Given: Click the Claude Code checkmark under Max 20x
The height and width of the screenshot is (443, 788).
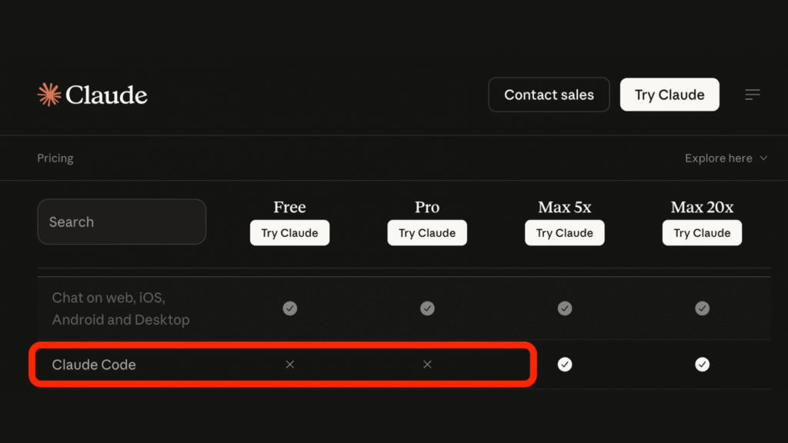Looking at the screenshot, I should click(x=702, y=365).
